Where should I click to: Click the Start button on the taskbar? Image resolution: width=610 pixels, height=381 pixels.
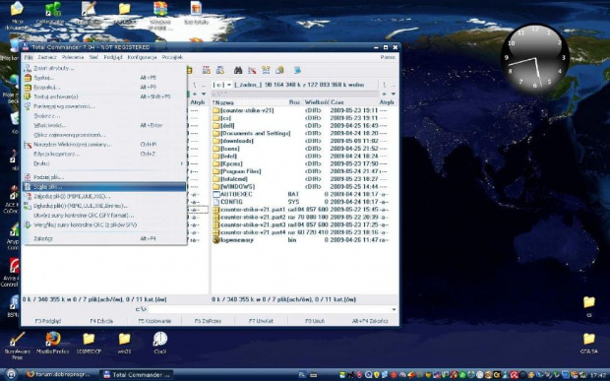(x=11, y=374)
